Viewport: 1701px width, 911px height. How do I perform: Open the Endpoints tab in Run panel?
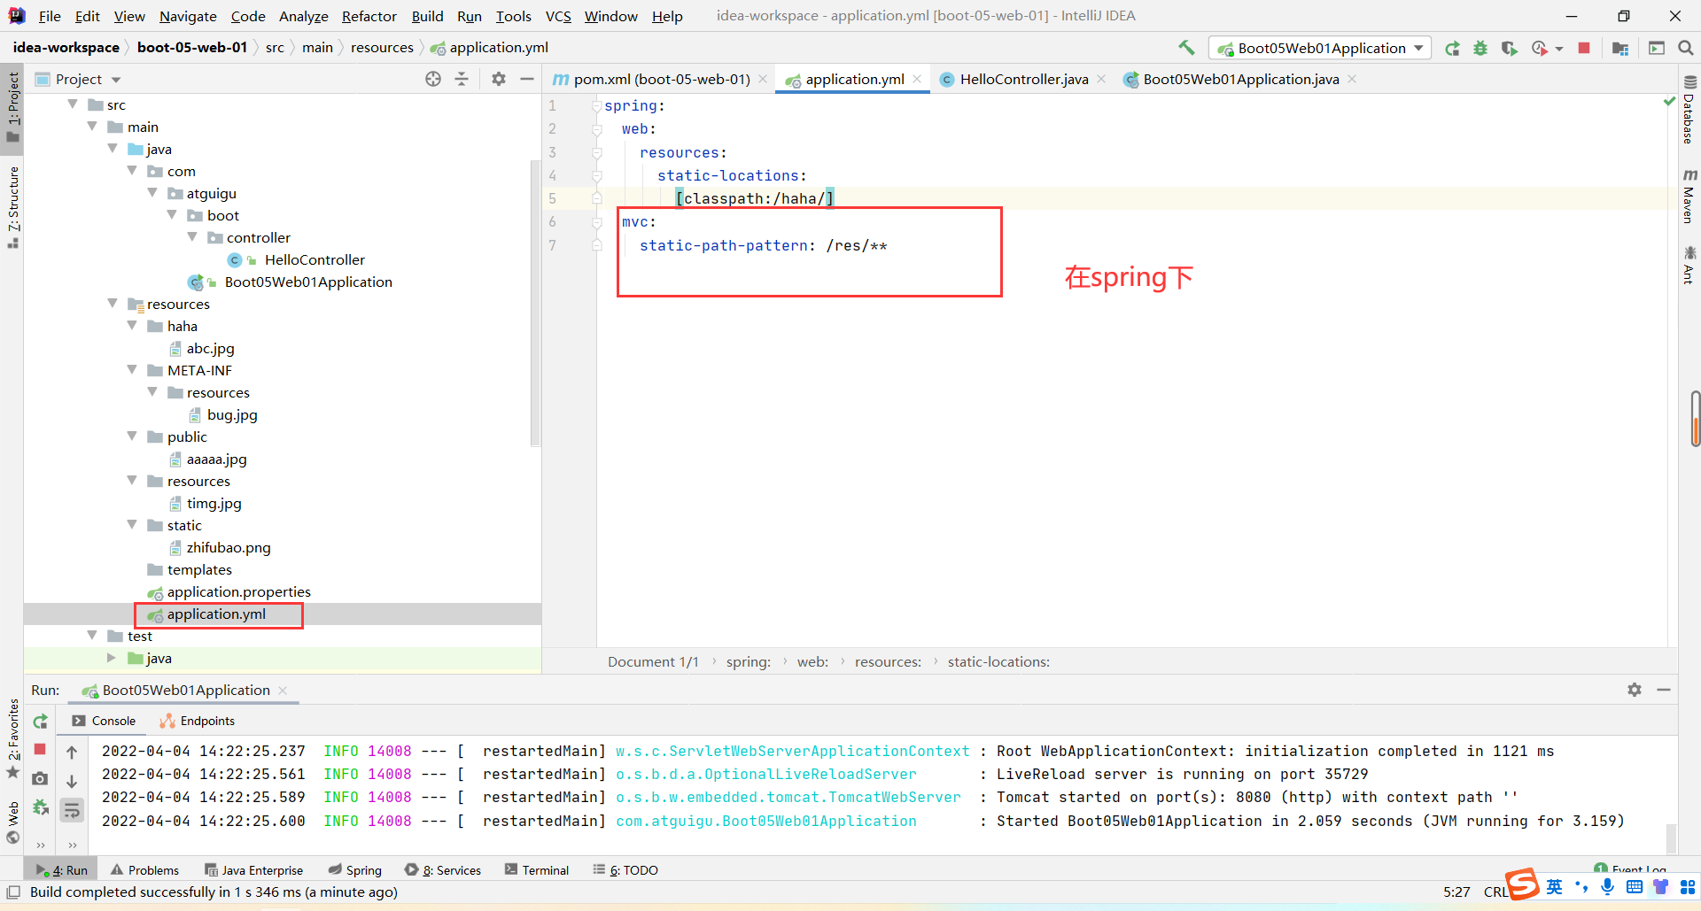(198, 721)
